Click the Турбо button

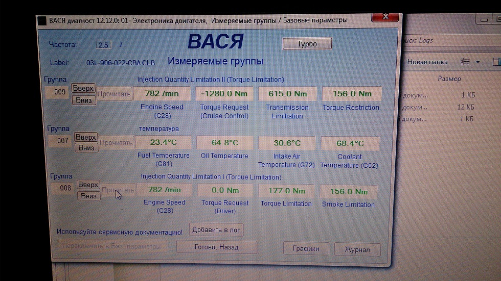(307, 44)
